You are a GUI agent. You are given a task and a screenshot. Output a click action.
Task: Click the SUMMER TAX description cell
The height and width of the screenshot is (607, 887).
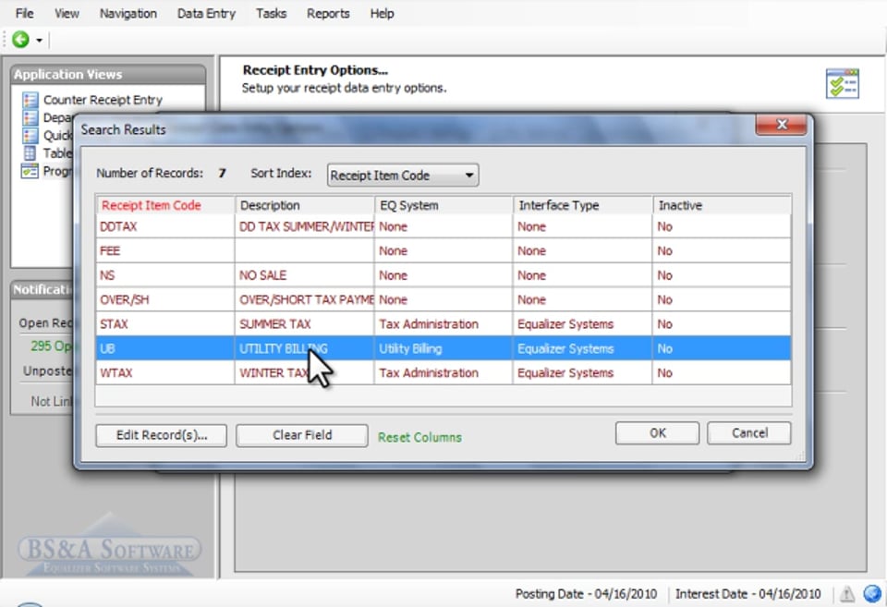point(305,324)
